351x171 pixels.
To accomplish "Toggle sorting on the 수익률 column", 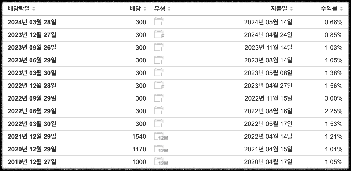I will click(x=342, y=8).
